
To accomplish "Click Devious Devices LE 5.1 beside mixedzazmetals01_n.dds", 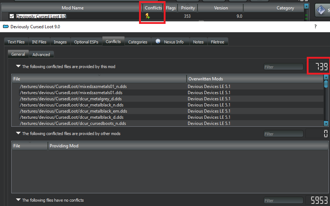I will [x=209, y=87].
